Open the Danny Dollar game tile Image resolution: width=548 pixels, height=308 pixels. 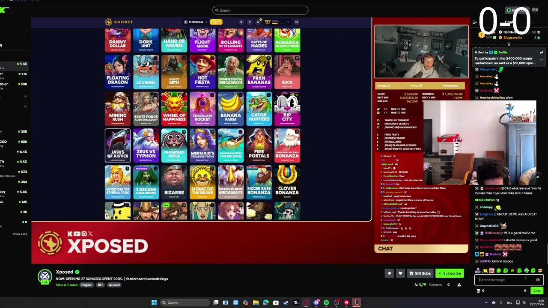[x=118, y=40]
